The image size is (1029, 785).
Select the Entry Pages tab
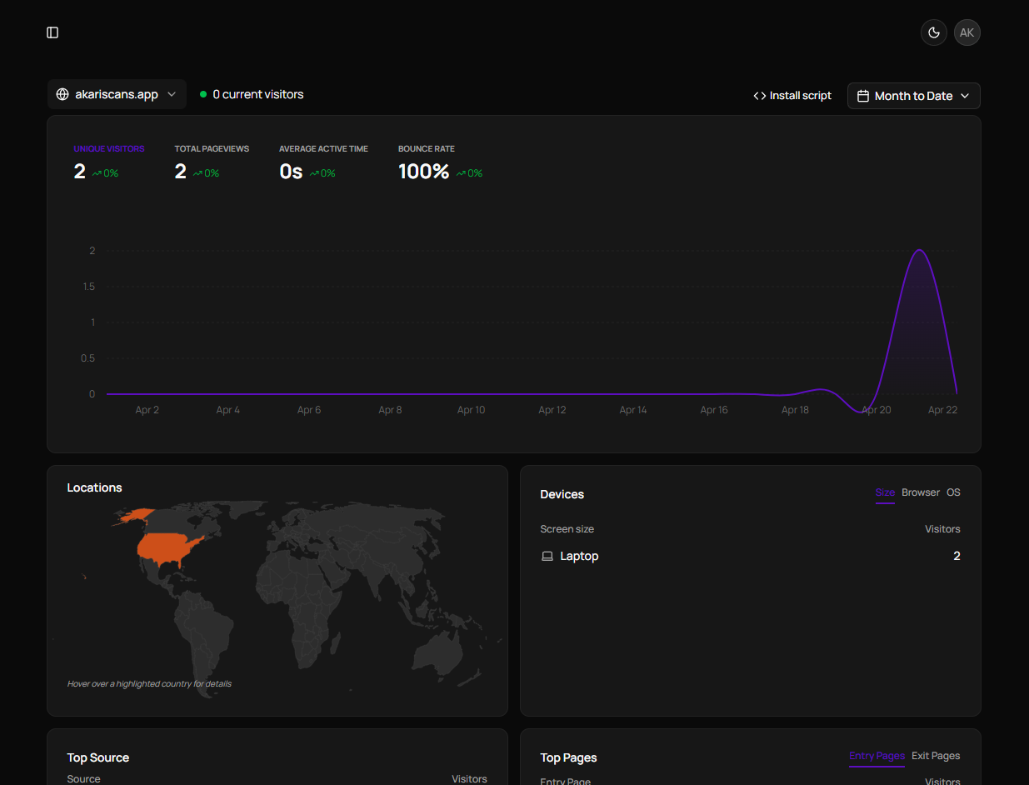click(877, 756)
